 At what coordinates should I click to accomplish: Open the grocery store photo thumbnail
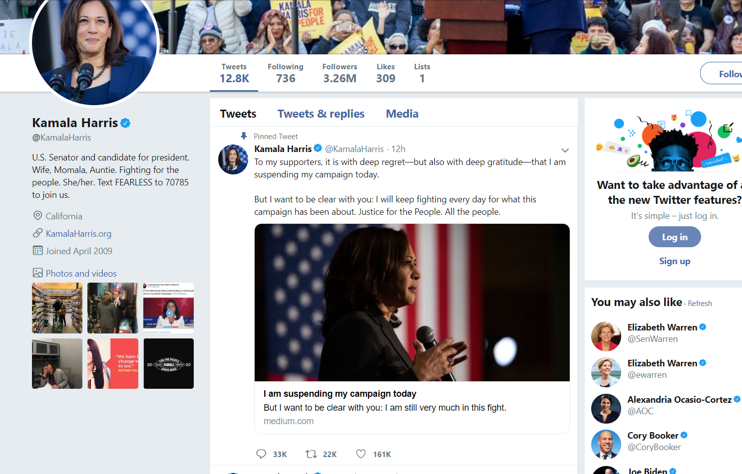(57, 308)
